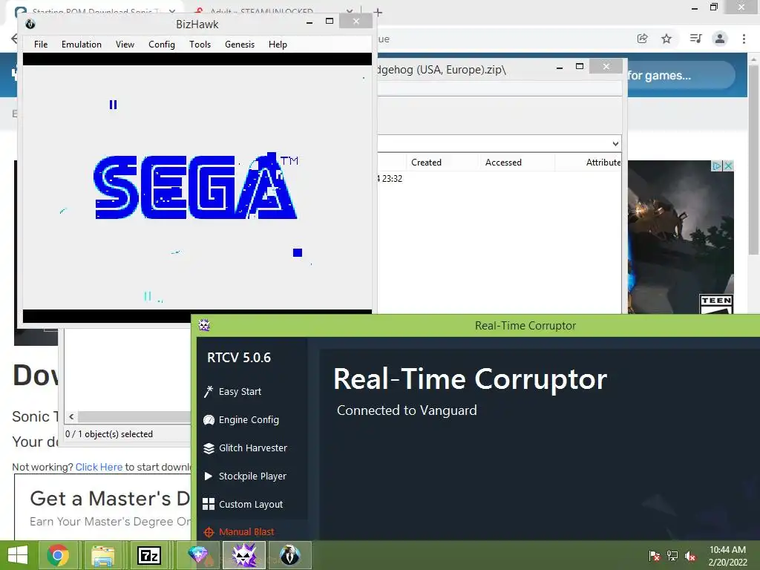
Task: Expand the 7-Zip address path dropdown
Action: 615,143
